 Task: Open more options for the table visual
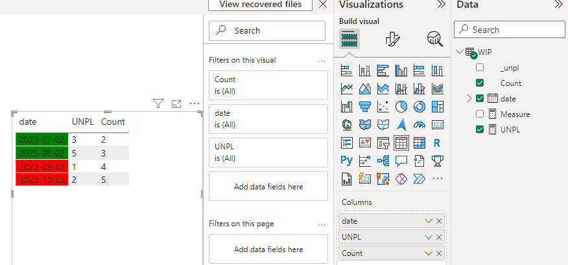pyautogui.click(x=195, y=104)
